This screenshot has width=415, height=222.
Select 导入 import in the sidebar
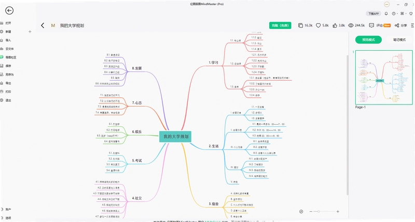(x=8, y=40)
